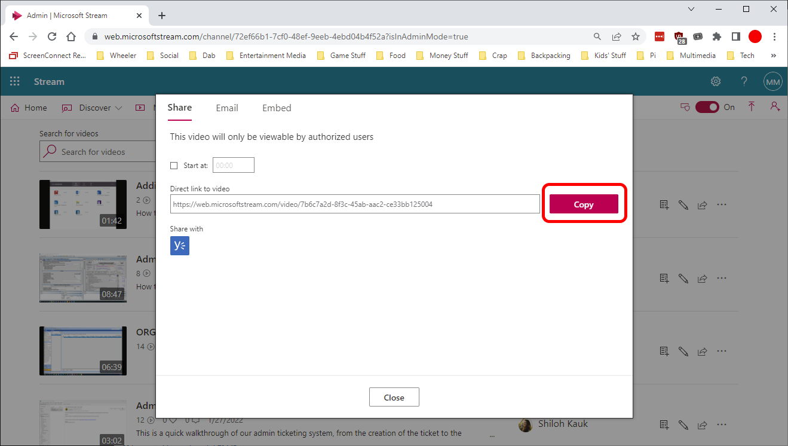Open Backpacking bookmarks folder
788x446 pixels.
click(x=544, y=56)
